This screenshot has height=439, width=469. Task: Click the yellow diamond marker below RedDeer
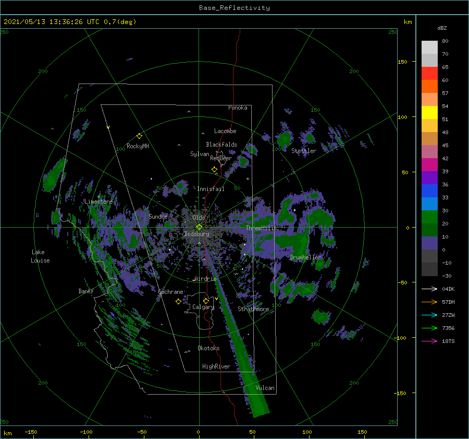click(x=214, y=170)
